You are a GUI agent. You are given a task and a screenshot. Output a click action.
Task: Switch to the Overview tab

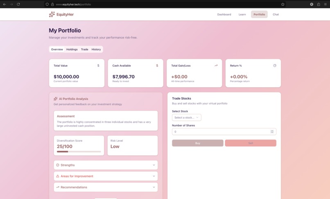[57, 49]
